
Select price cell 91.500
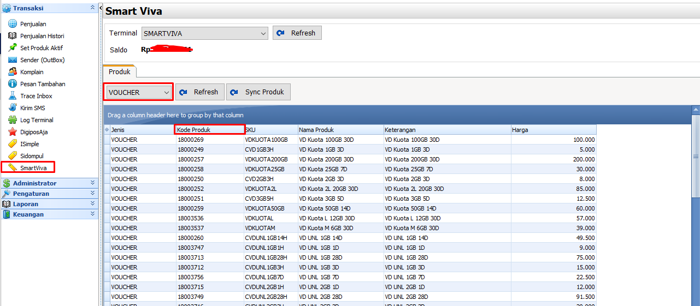point(554,297)
